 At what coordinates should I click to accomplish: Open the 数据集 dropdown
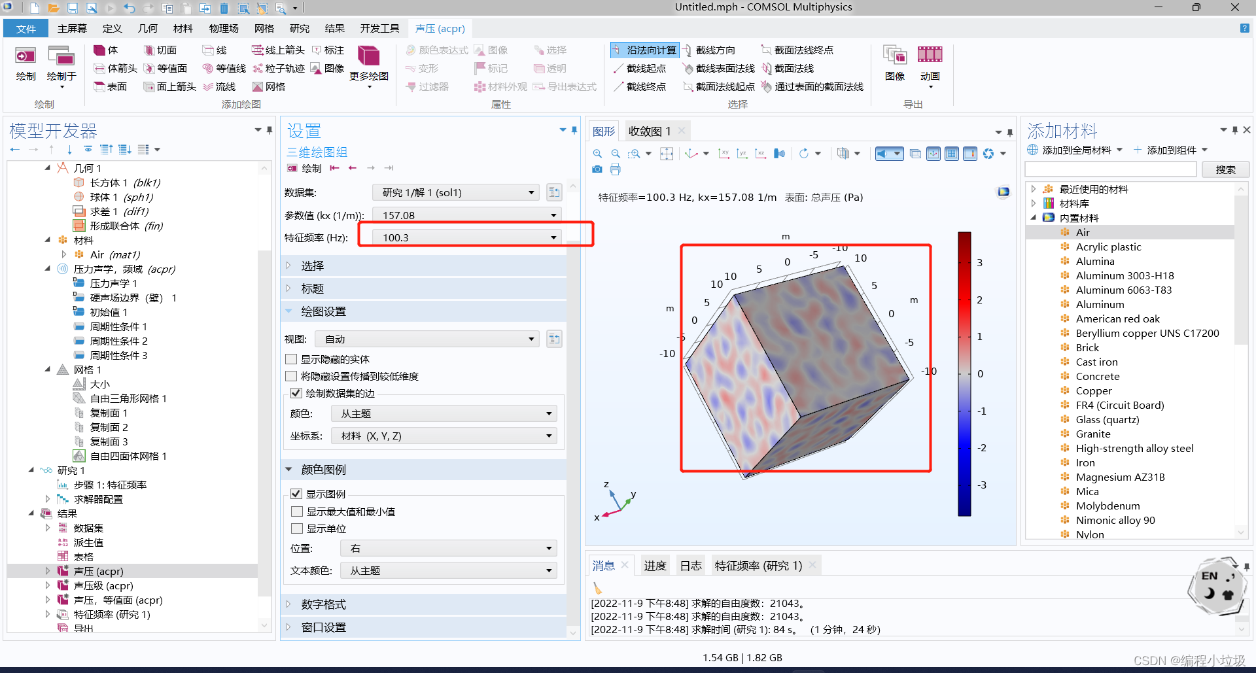click(x=455, y=192)
